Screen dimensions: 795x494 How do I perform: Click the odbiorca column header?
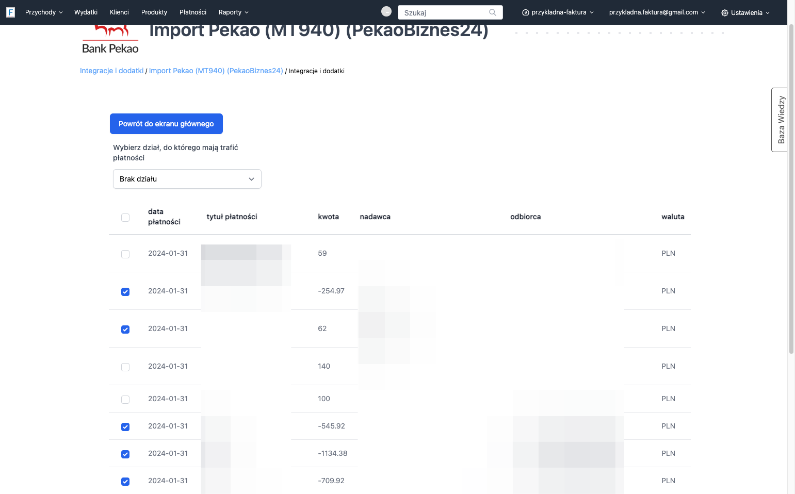pos(526,217)
